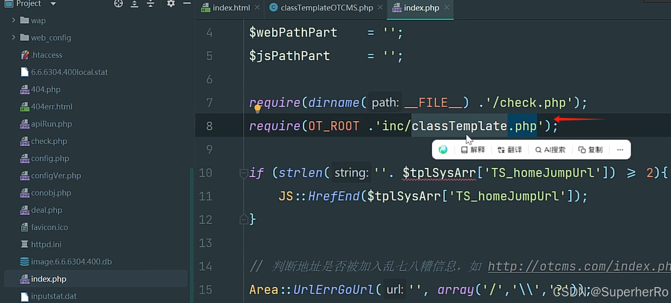The height and width of the screenshot is (303, 671).
Task: Click 'TS_homeJumpUrl' key on line 10
Action: 543,173
